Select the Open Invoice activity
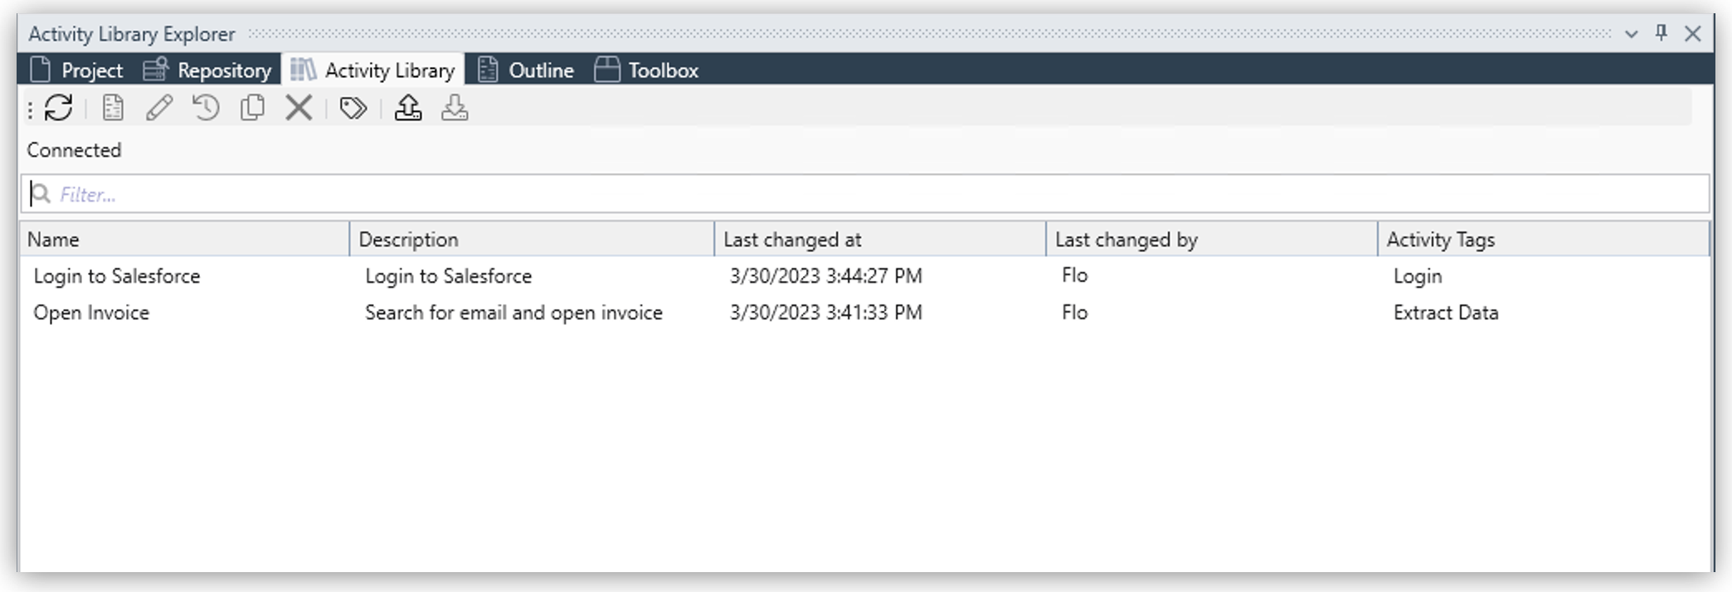The height and width of the screenshot is (592, 1732). [91, 313]
